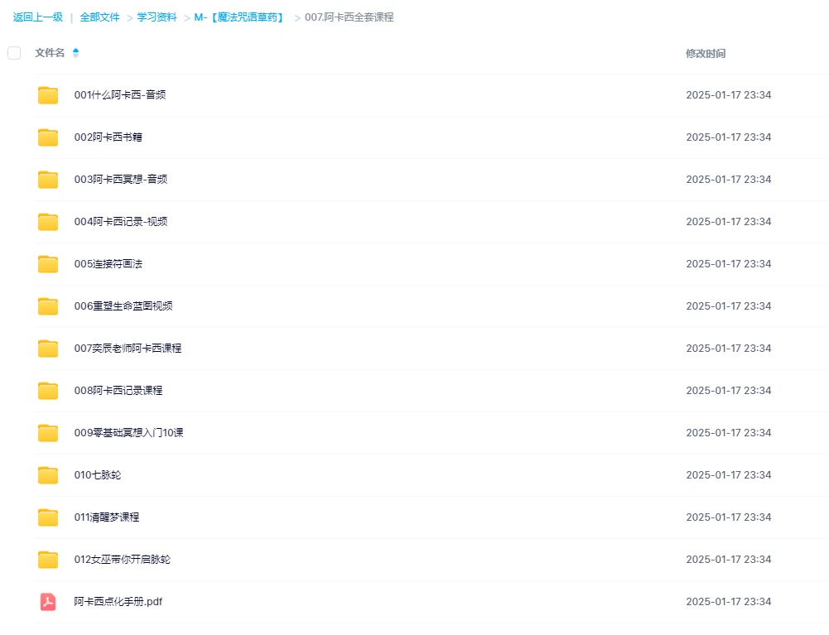829x635 pixels.
Task: Open 007奕辰老师阿卡西课程 folder name
Action: pos(128,349)
